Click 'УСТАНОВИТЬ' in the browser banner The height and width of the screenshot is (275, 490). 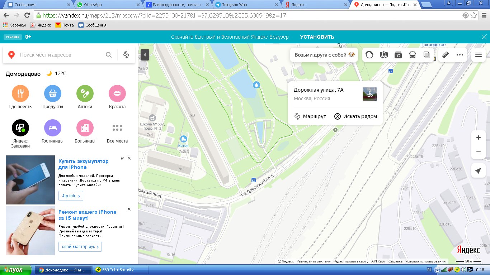tap(317, 37)
